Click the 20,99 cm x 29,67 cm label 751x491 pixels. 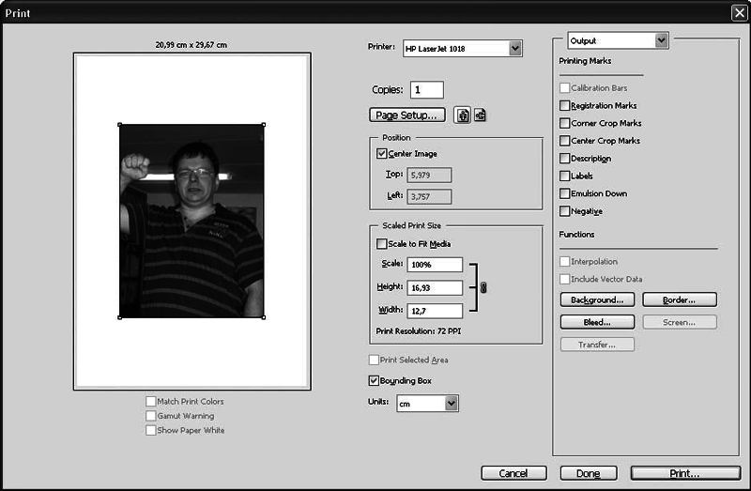192,45
